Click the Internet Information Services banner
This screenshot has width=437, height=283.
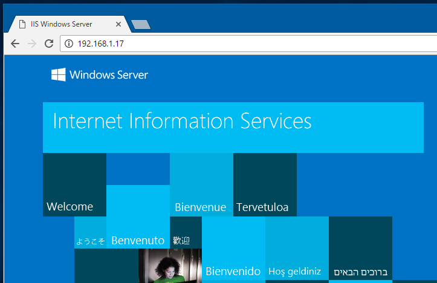point(233,128)
